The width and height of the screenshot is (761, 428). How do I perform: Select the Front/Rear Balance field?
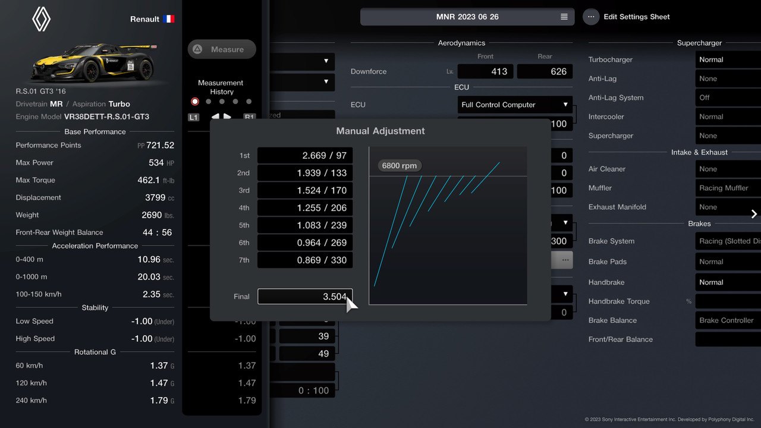click(728, 339)
